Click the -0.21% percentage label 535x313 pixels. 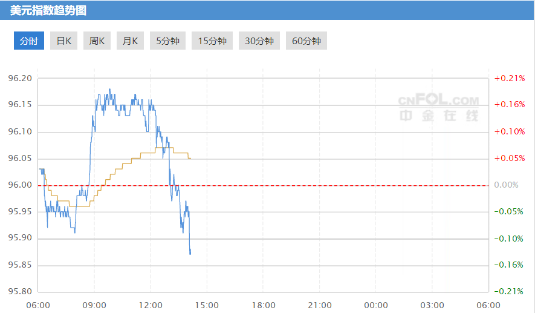[x=509, y=291]
